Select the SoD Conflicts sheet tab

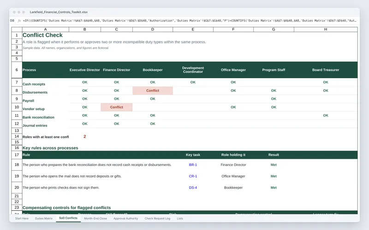coord(68,218)
